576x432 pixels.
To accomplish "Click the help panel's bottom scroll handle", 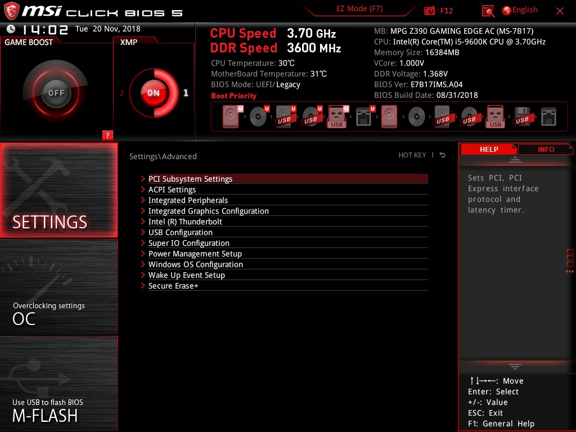I will 515,367.
